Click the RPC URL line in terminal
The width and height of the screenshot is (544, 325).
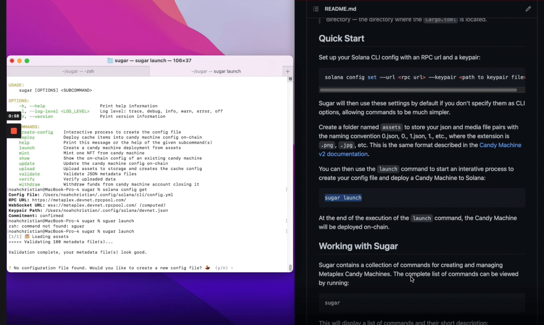(x=67, y=200)
